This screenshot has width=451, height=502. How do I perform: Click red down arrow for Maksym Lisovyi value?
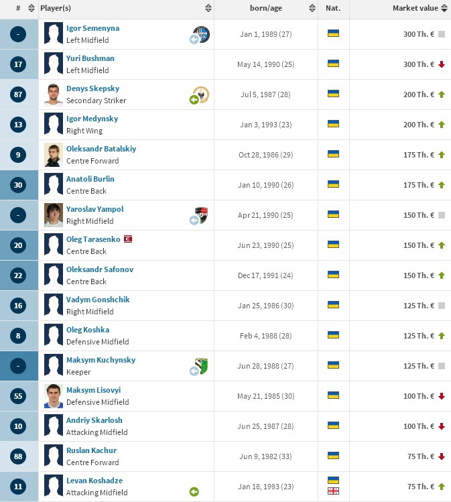coord(442,396)
